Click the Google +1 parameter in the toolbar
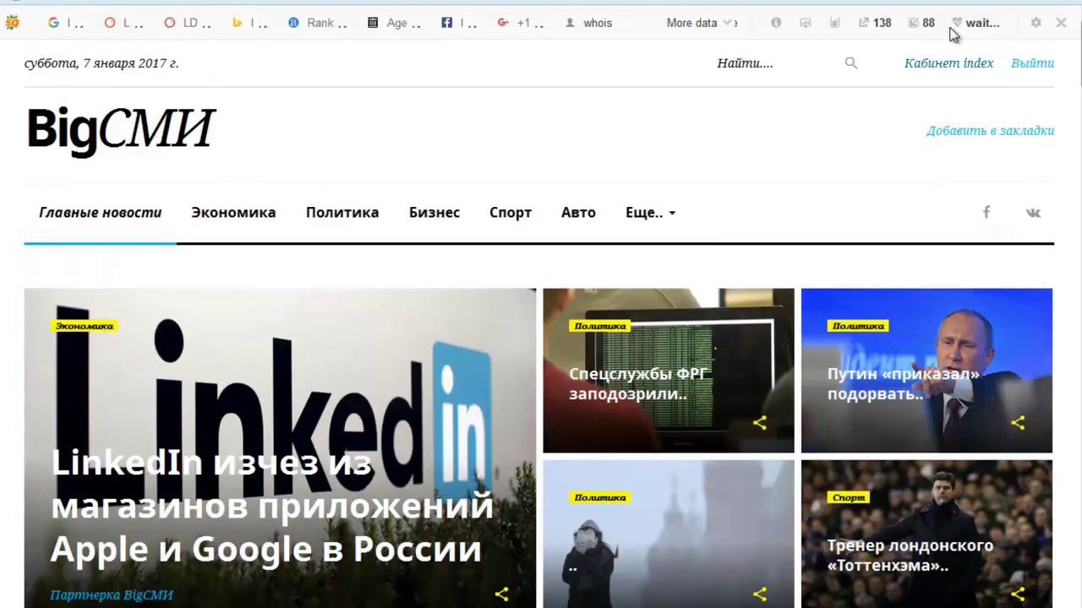This screenshot has width=1082, height=608. (x=520, y=23)
